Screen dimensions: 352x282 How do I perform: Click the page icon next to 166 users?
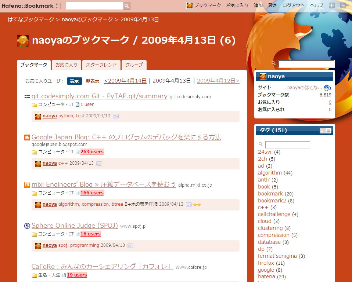pyautogui.click(x=78, y=193)
